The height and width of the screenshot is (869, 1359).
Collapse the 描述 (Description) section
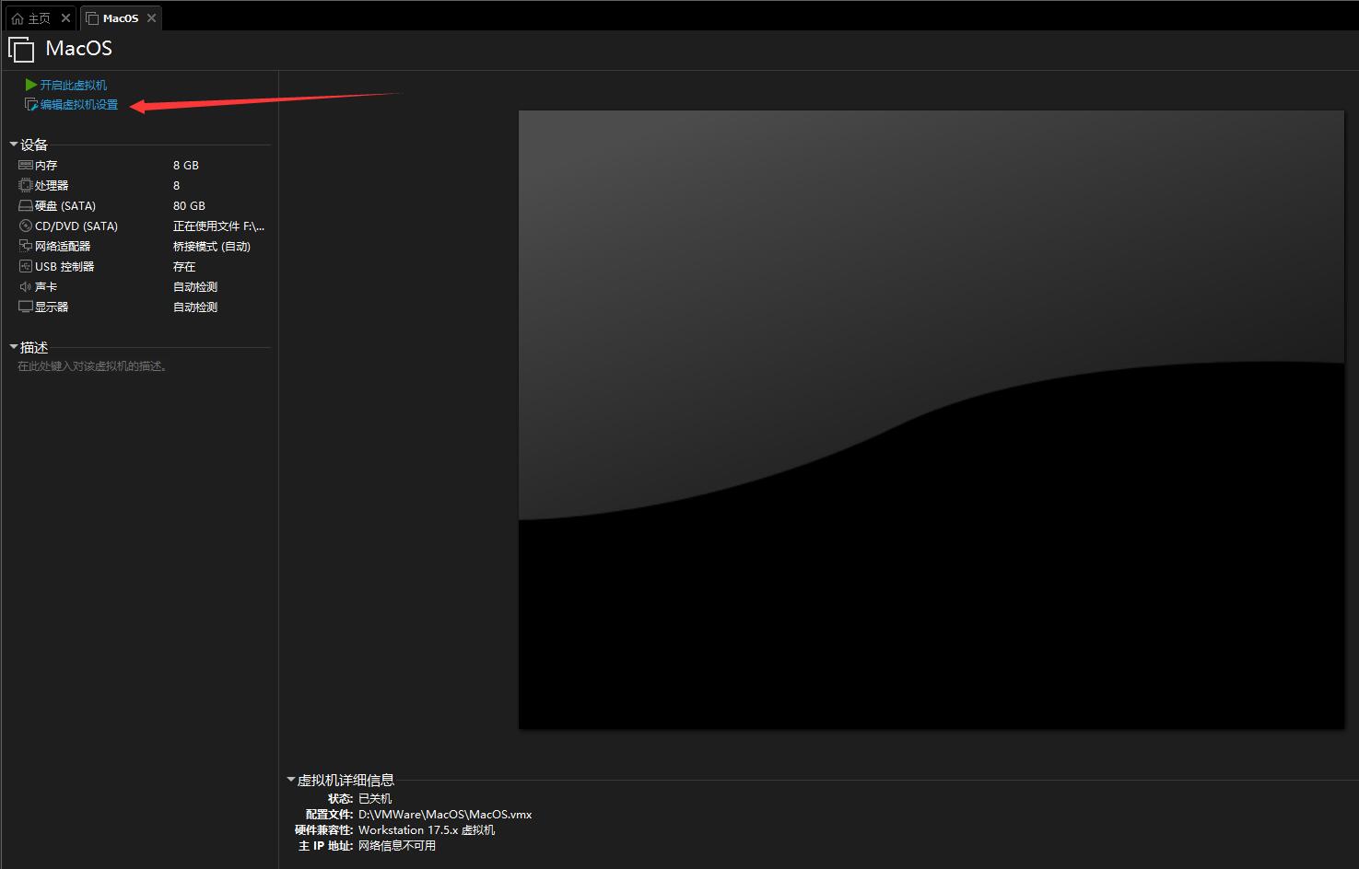[14, 347]
